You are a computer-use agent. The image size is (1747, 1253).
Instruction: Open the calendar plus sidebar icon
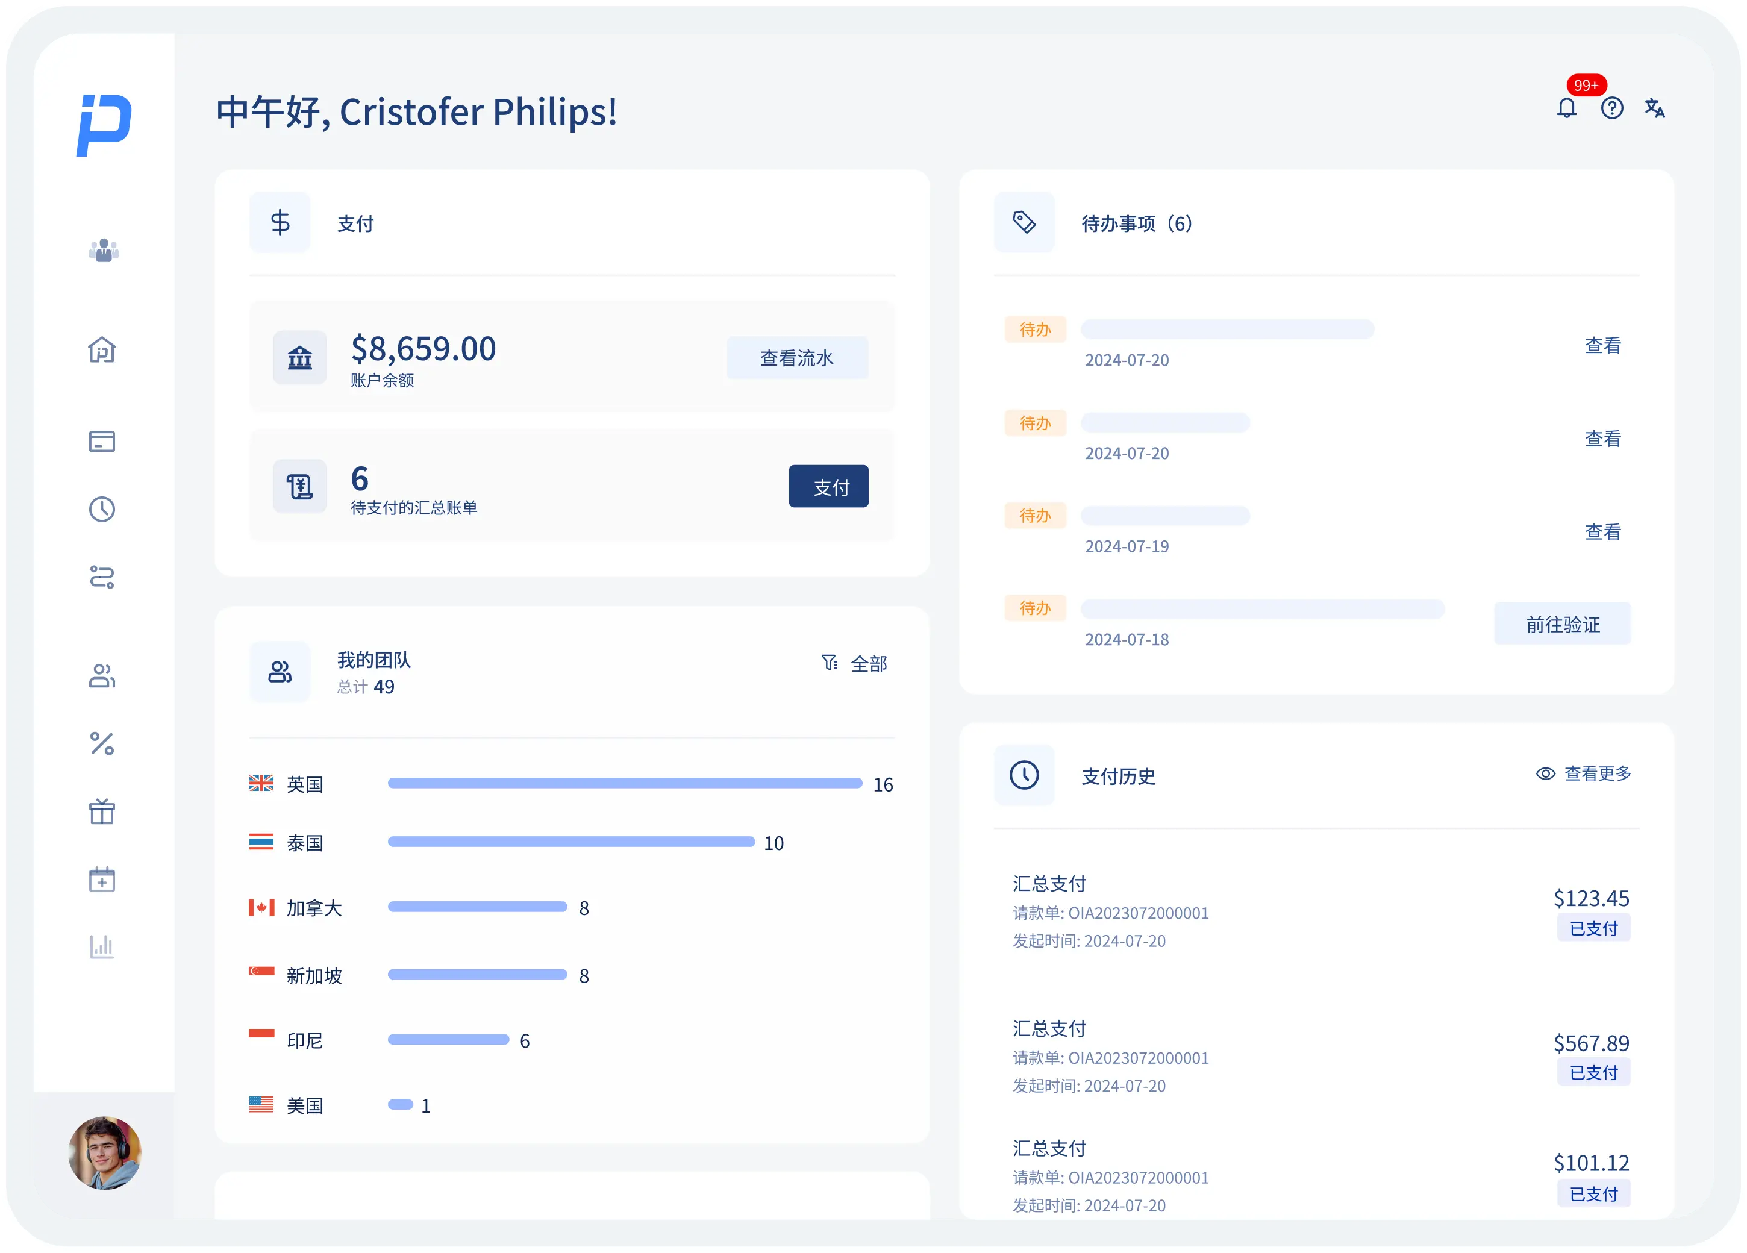[102, 879]
